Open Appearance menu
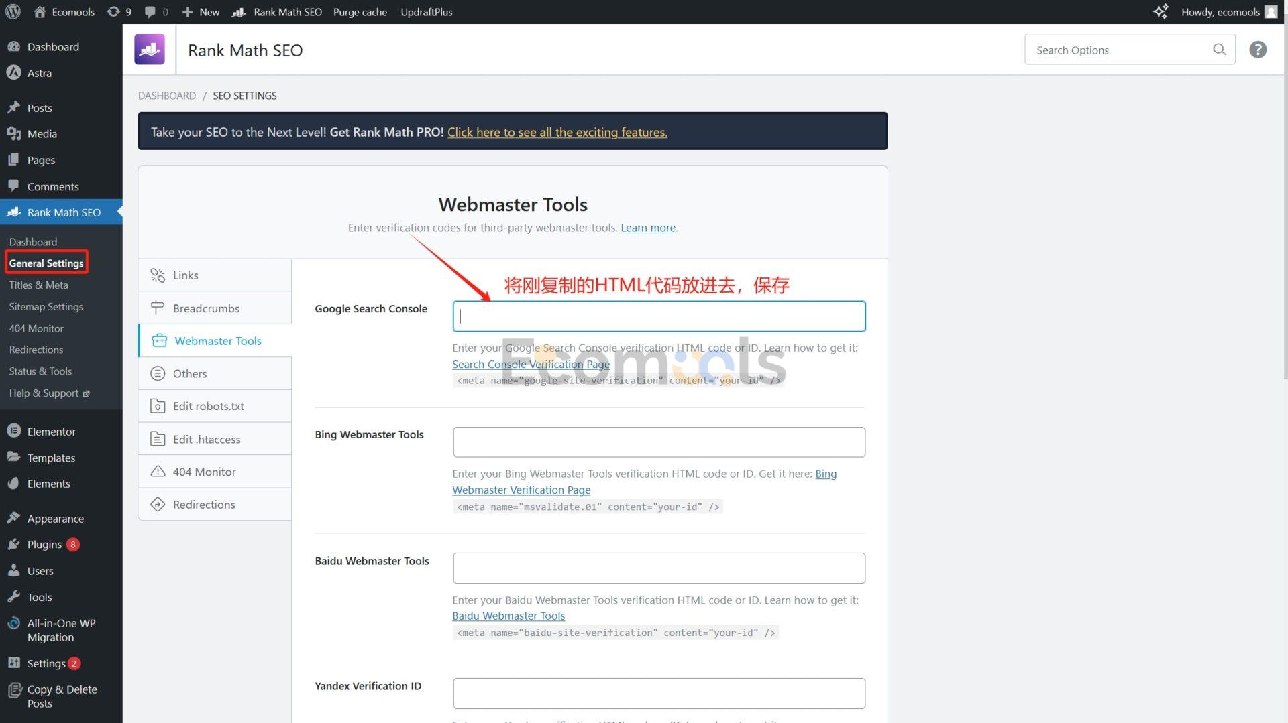1288x723 pixels. [x=61, y=519]
